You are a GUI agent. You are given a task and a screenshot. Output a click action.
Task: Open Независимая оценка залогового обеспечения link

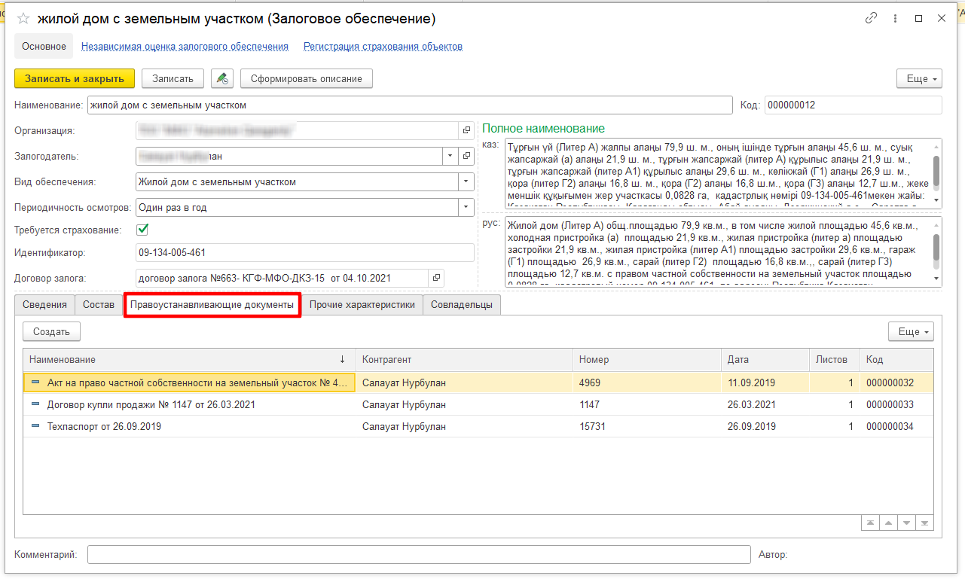tap(185, 46)
